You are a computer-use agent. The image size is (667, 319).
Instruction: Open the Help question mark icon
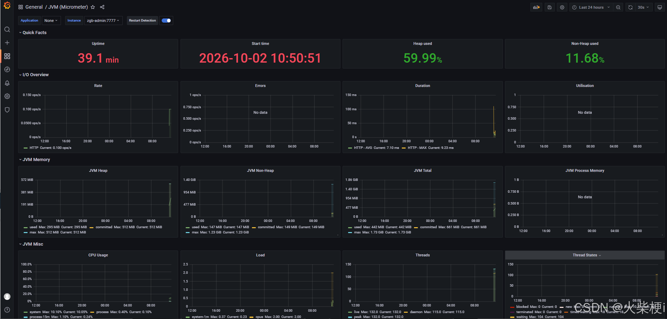pyautogui.click(x=7, y=310)
